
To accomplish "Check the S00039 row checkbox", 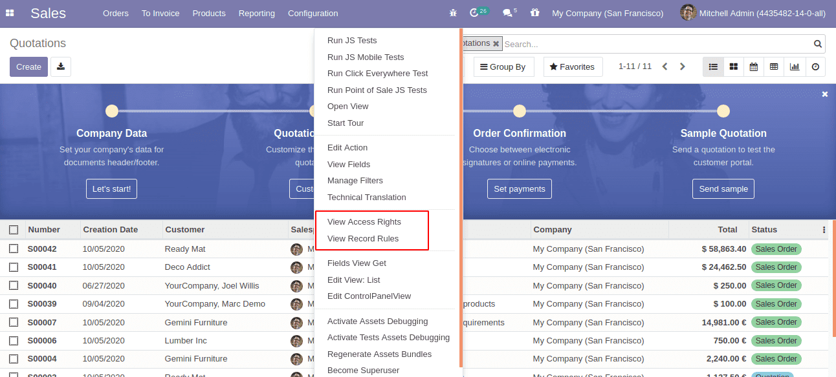I will (14, 304).
